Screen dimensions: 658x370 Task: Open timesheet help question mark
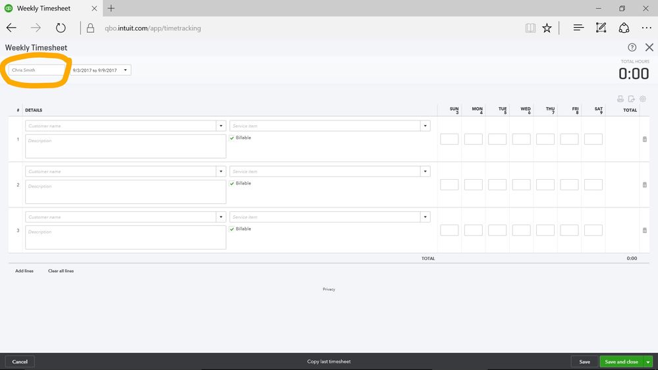[632, 47]
